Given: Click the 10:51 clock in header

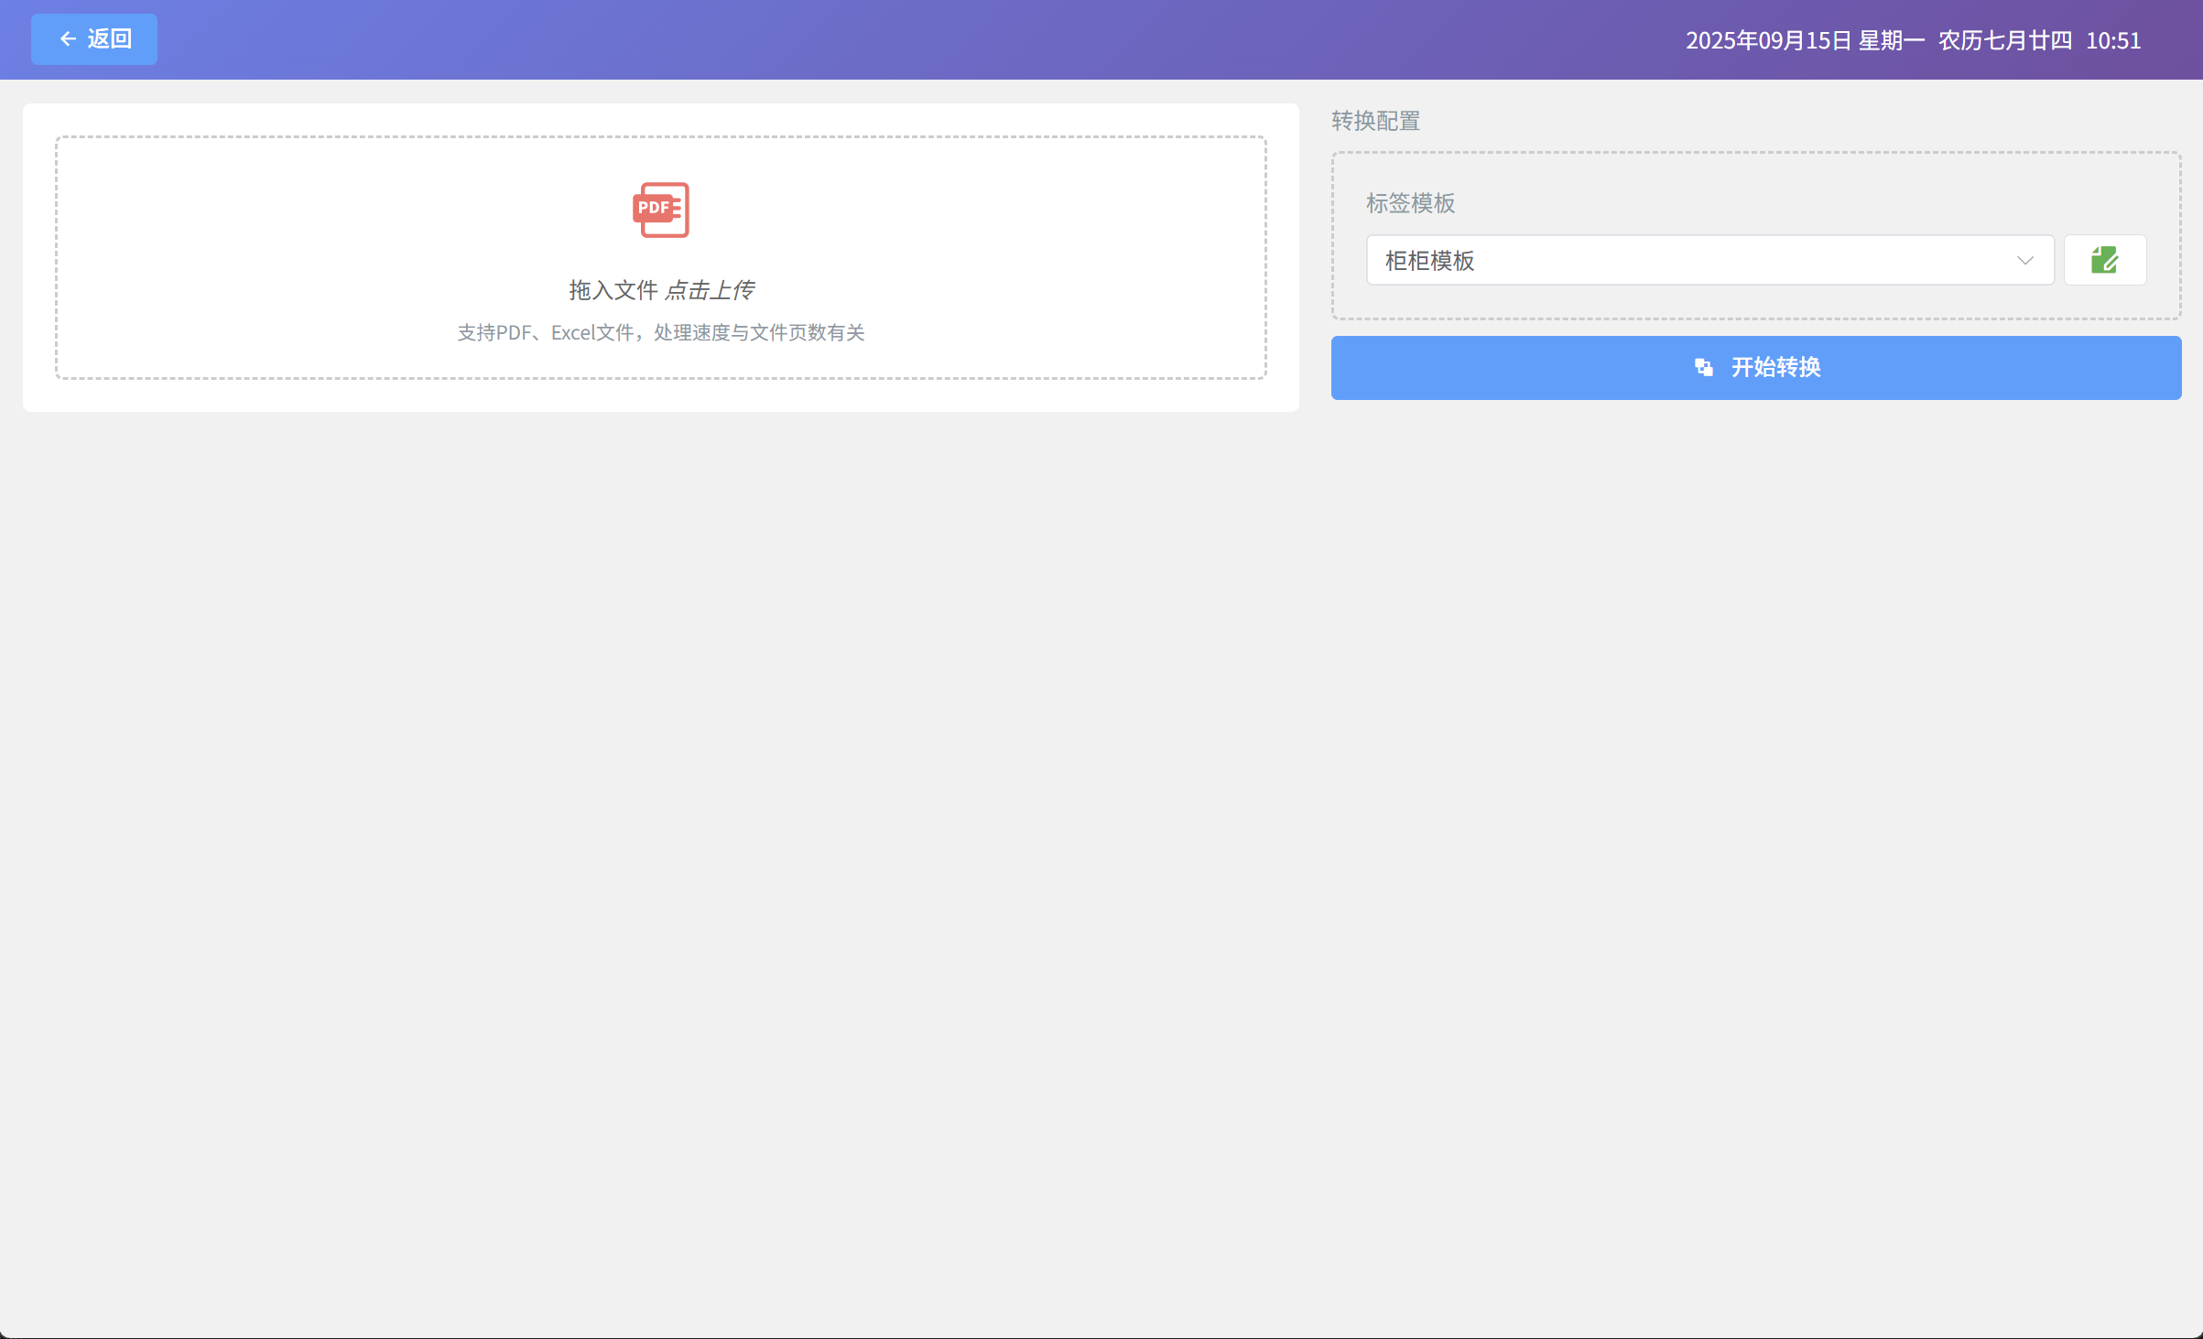Looking at the screenshot, I should coord(2112,40).
